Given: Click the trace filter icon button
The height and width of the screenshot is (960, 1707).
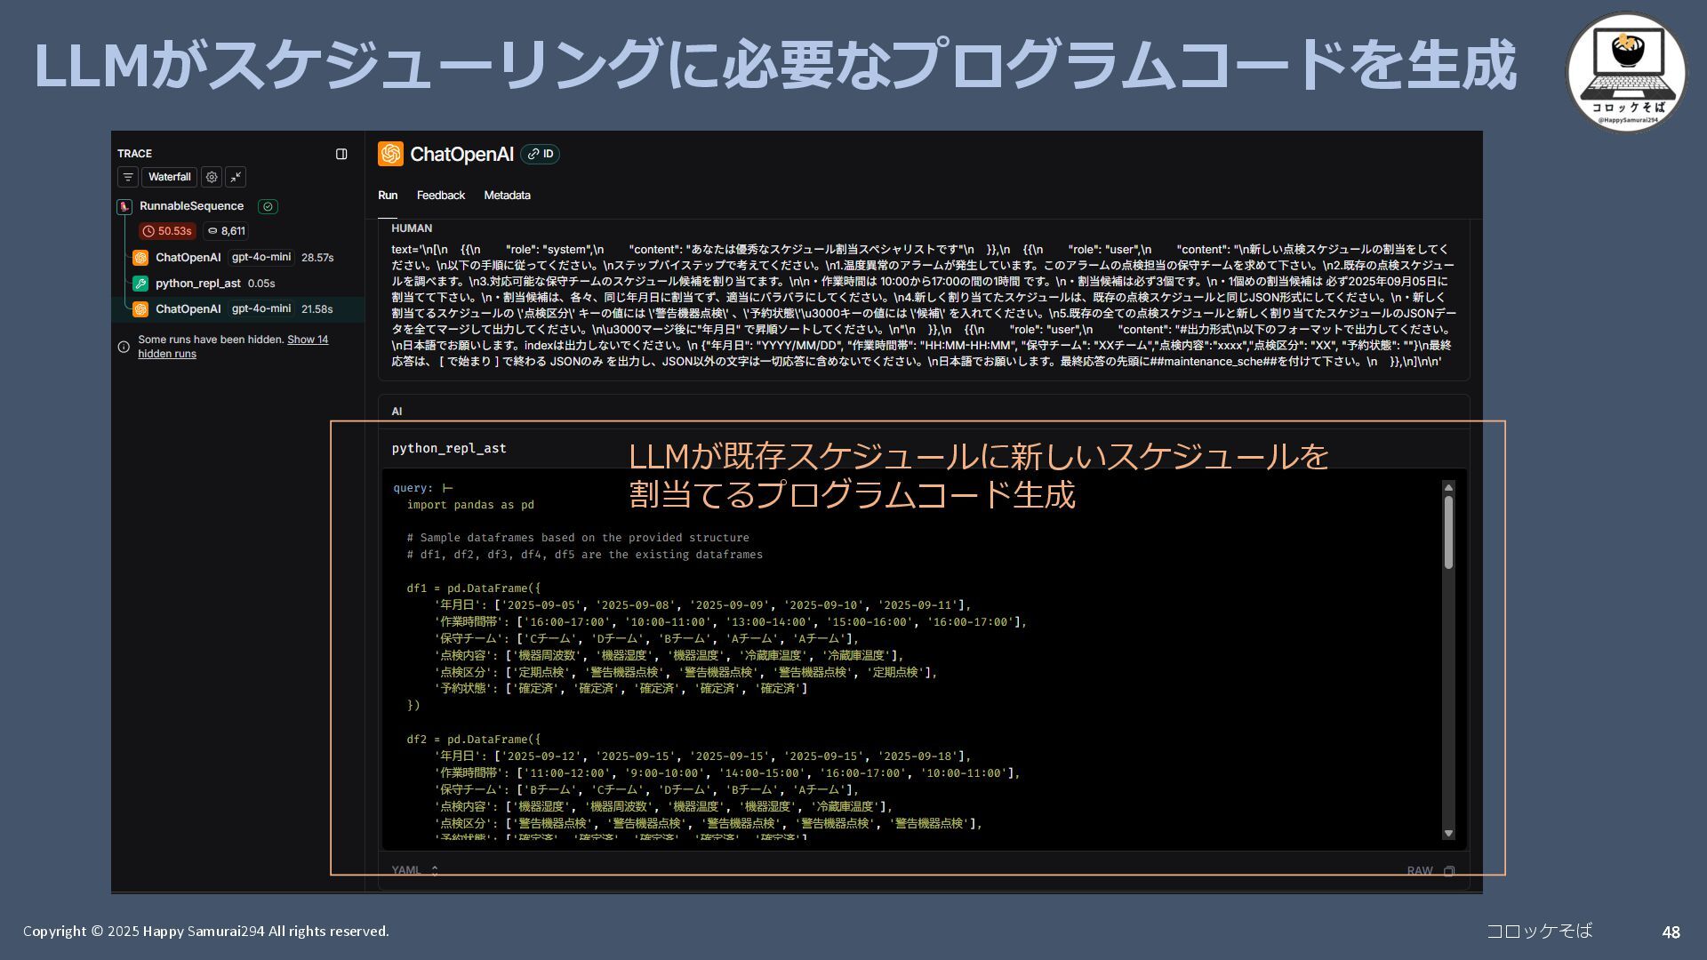Looking at the screenshot, I should point(127,177).
